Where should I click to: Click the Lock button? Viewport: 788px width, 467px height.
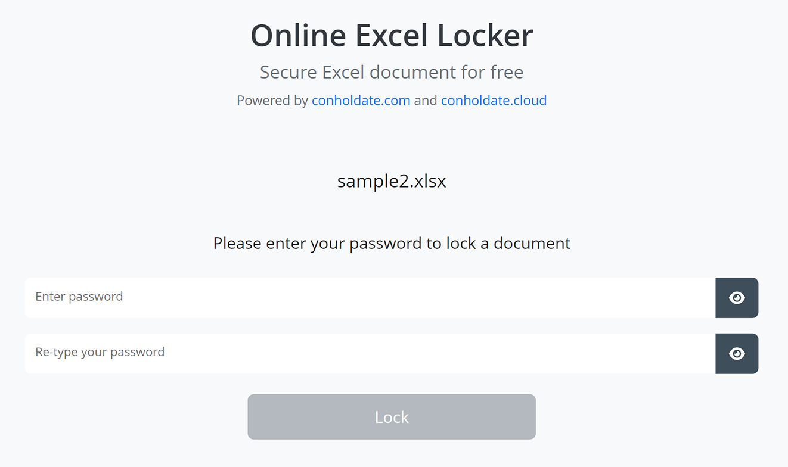(392, 416)
